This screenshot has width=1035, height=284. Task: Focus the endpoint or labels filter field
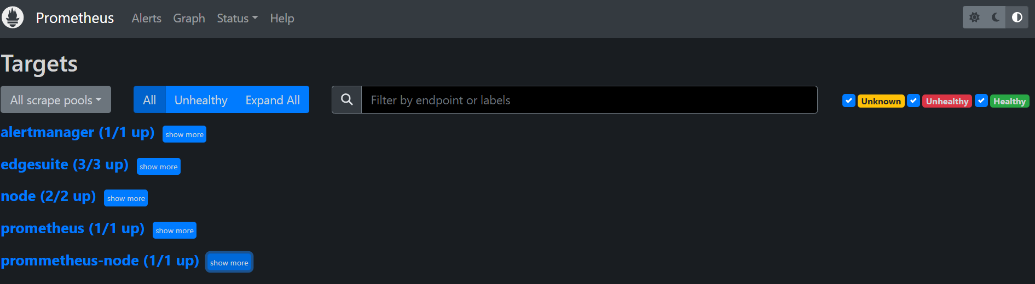click(589, 100)
